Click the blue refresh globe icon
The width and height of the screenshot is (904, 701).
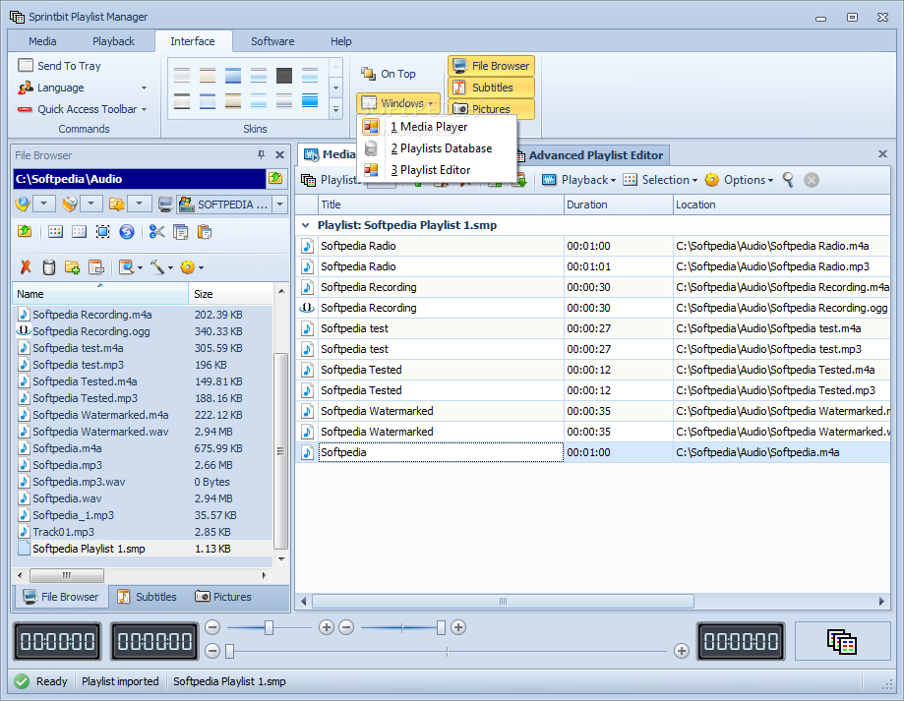coord(127,232)
